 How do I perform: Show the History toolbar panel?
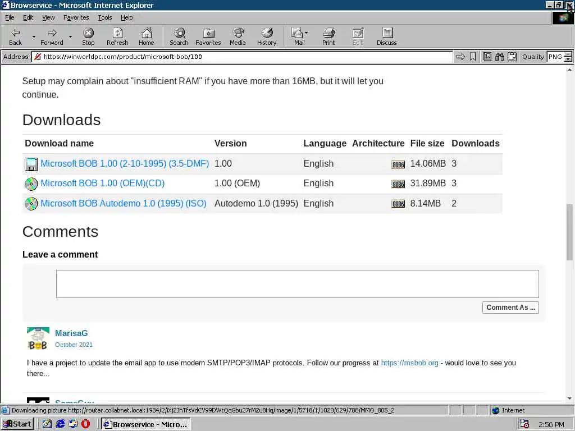pyautogui.click(x=267, y=36)
